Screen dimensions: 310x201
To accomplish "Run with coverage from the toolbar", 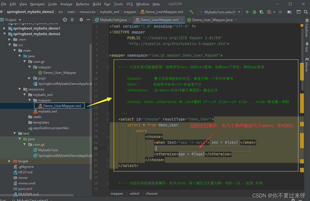I will coord(261,12).
